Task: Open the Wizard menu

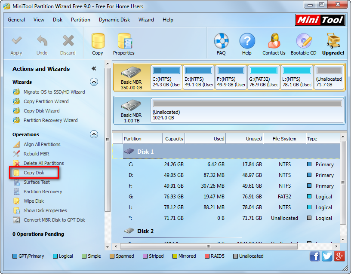Action: click(146, 20)
